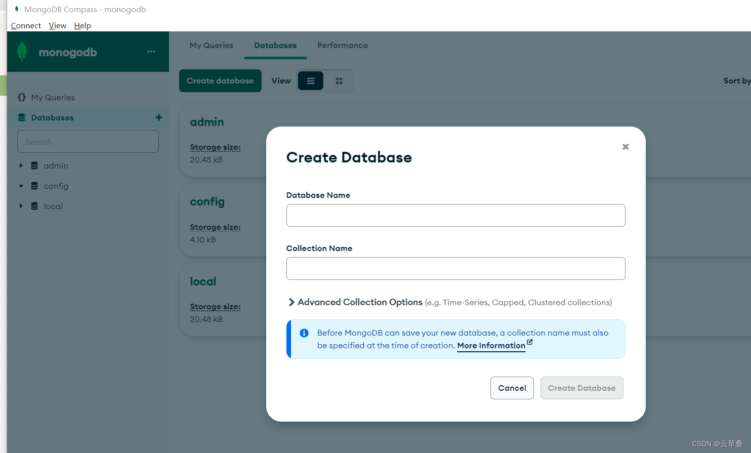Open the More Information link
The width and height of the screenshot is (751, 453).
point(490,345)
